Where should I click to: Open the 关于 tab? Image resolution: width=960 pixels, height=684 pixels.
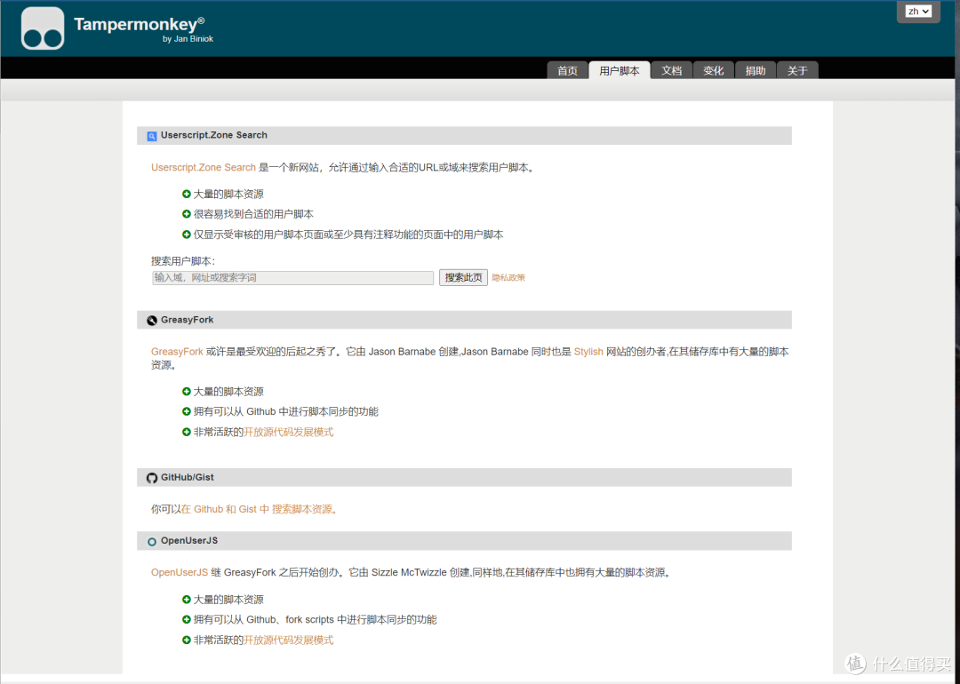pyautogui.click(x=797, y=71)
